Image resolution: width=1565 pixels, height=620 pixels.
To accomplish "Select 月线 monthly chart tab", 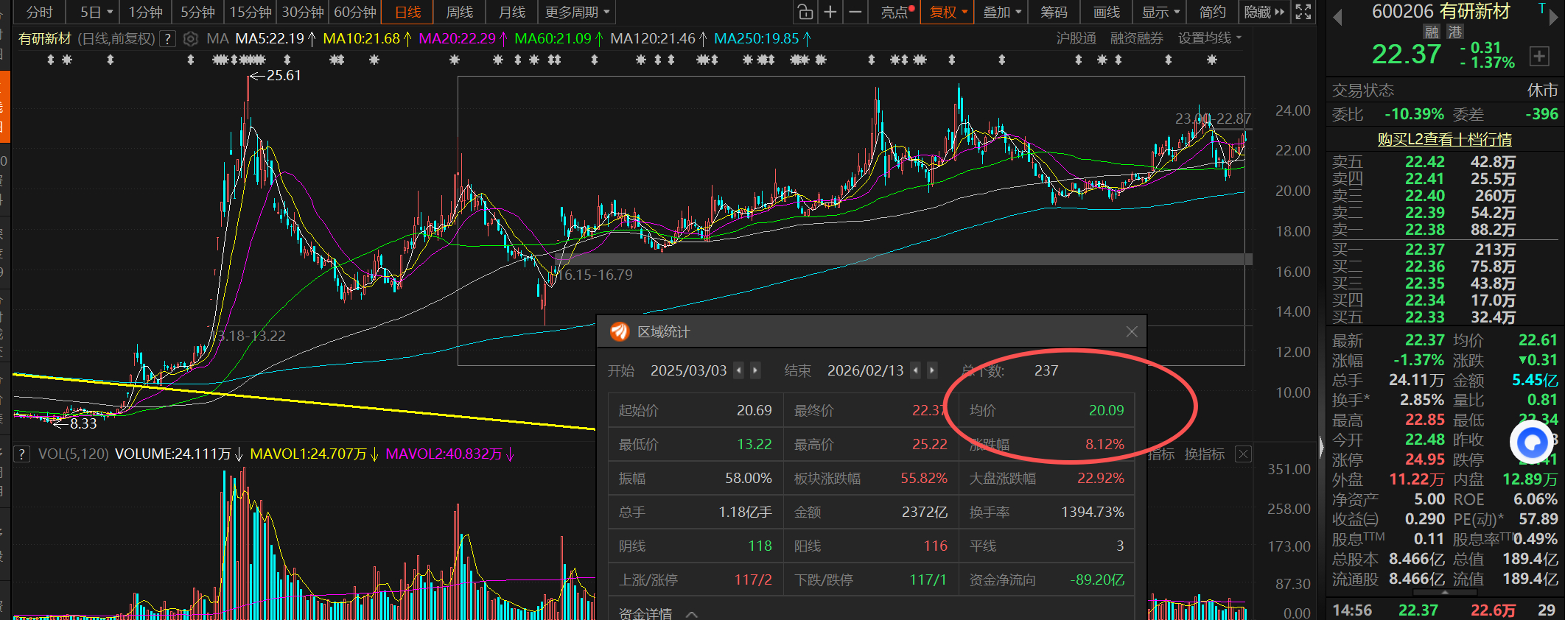I will point(512,12).
